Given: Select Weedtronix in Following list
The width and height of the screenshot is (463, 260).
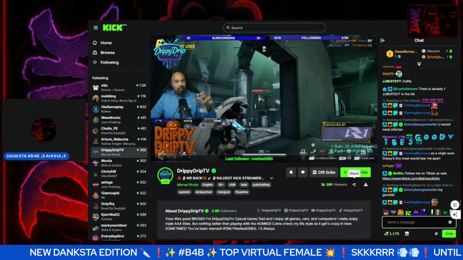Looking at the screenshot, I should click(x=119, y=120).
